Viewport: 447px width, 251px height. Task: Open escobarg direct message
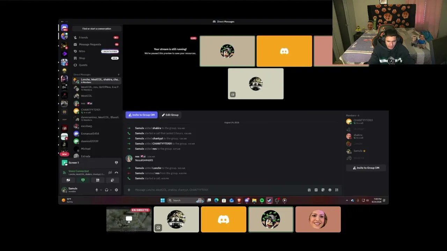pos(97,126)
